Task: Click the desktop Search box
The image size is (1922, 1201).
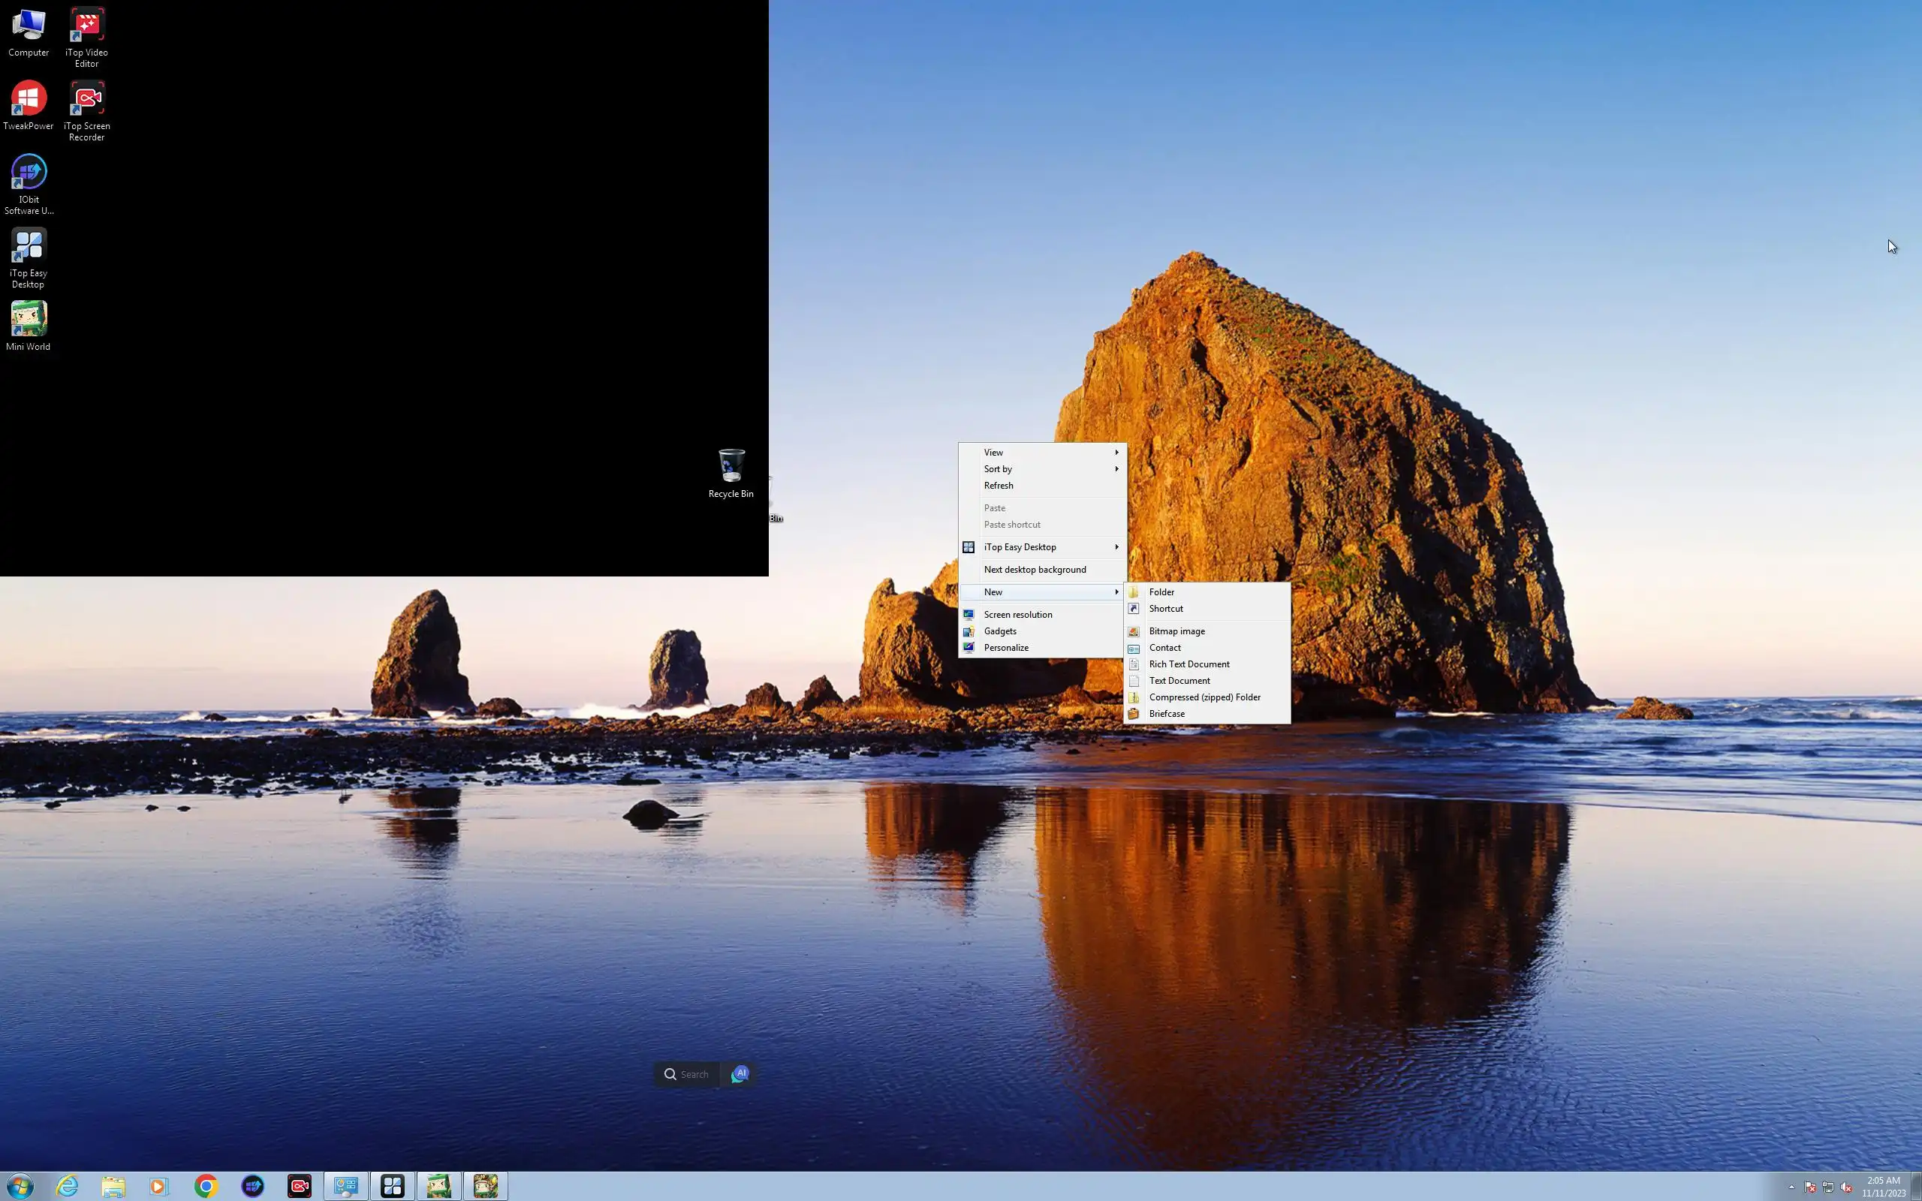Action: (688, 1074)
